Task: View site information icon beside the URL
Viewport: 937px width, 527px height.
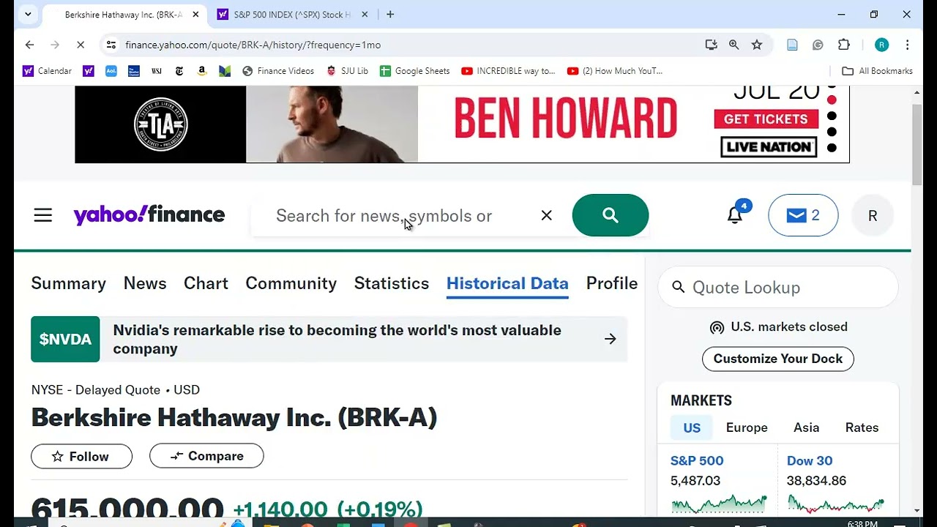Action: 111,45
